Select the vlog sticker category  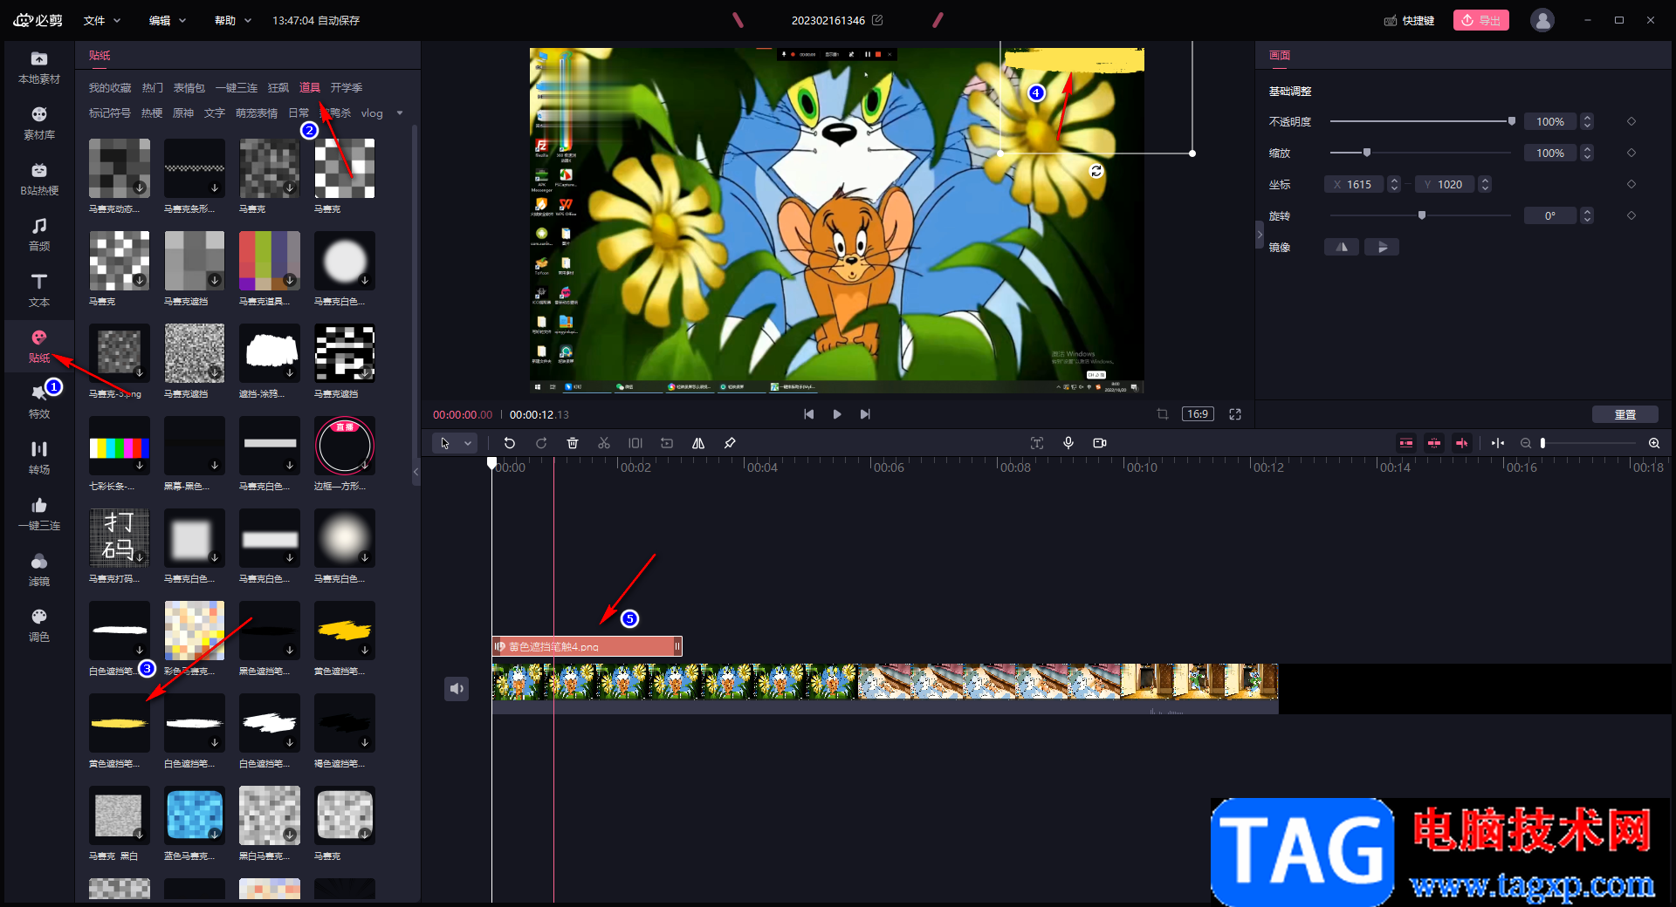(372, 113)
